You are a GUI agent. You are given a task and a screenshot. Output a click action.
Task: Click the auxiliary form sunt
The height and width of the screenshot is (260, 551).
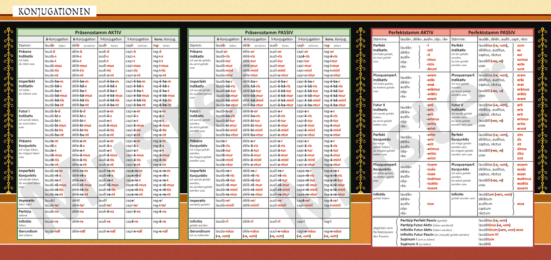pos(521,69)
